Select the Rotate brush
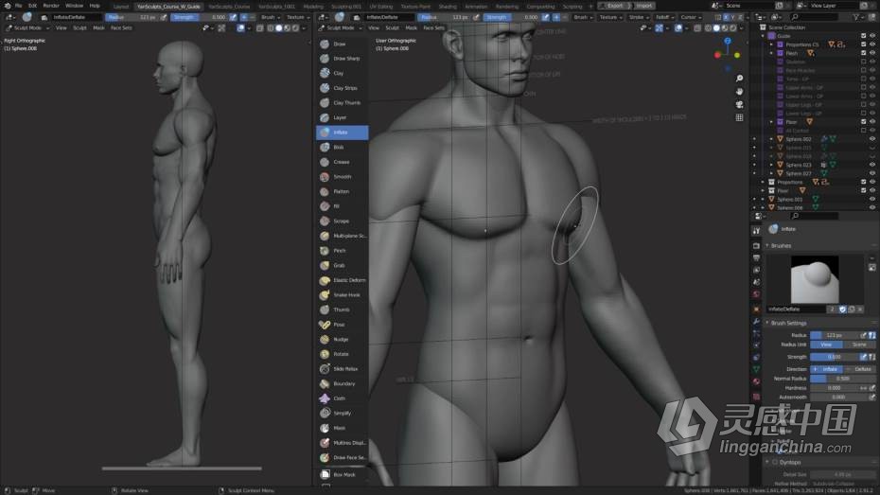Image resolution: width=880 pixels, height=495 pixels. (x=343, y=354)
